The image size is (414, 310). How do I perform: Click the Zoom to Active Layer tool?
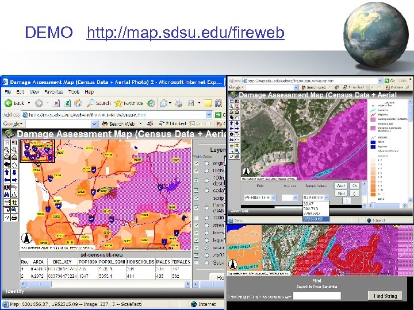pos(14,158)
